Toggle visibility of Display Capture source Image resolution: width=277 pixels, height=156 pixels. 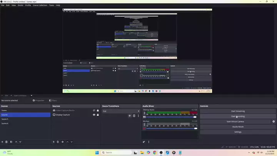pyautogui.click(x=94, y=115)
